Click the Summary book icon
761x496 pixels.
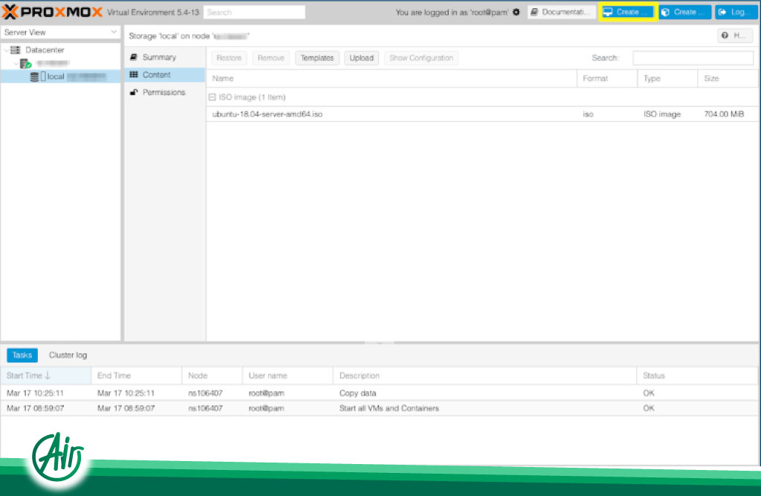[134, 57]
